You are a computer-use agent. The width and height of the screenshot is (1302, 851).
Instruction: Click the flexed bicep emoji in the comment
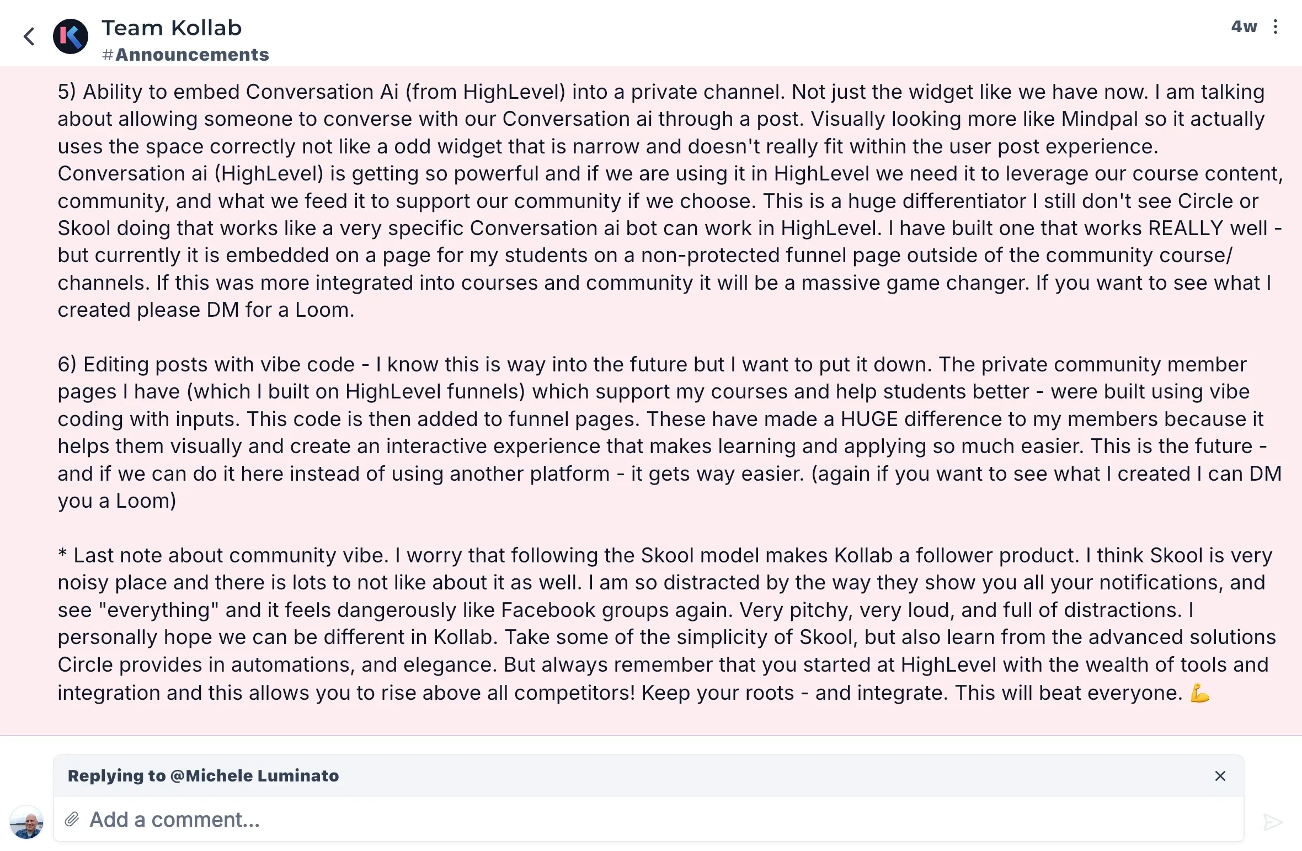pos(1200,692)
